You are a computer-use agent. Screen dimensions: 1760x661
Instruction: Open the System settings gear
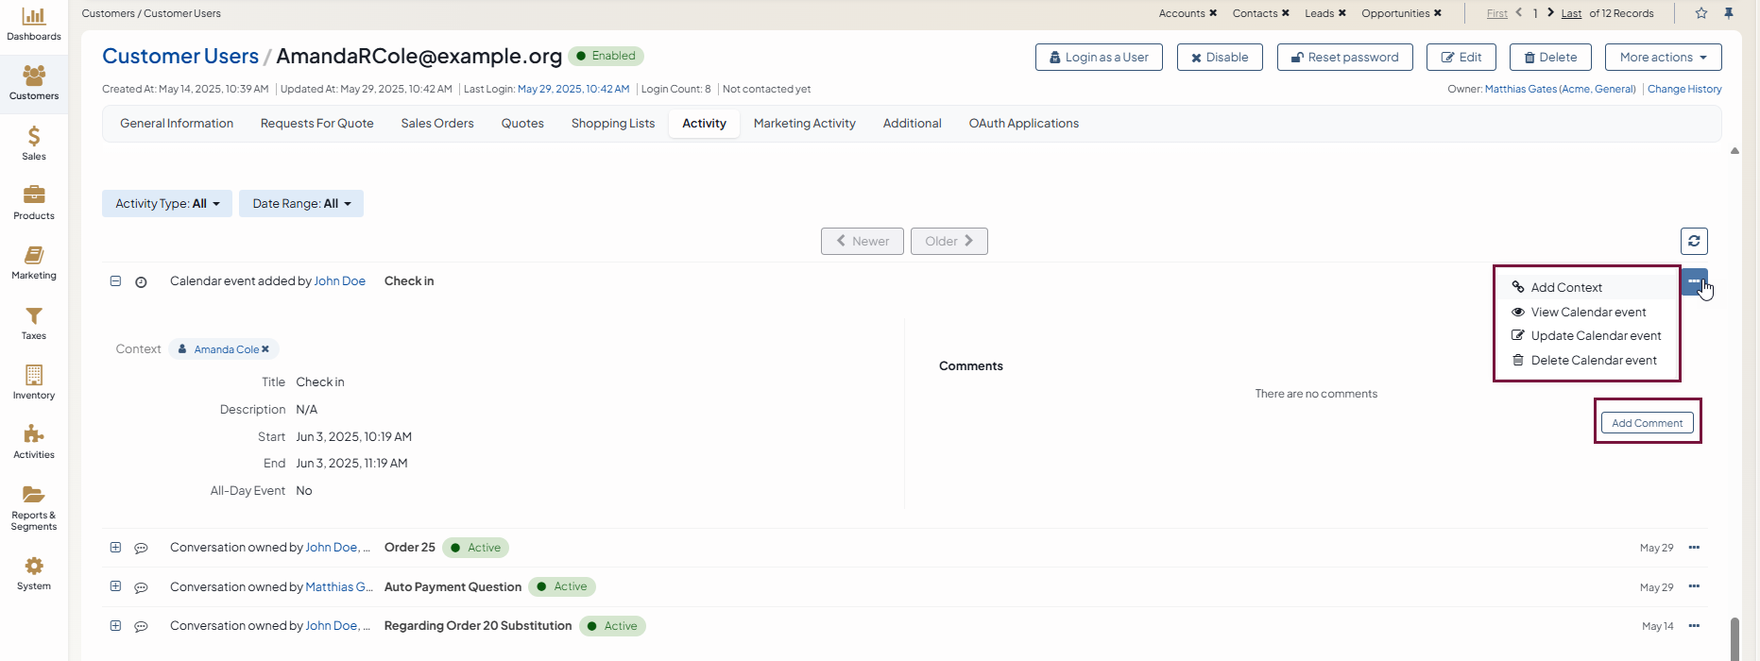[x=34, y=573]
